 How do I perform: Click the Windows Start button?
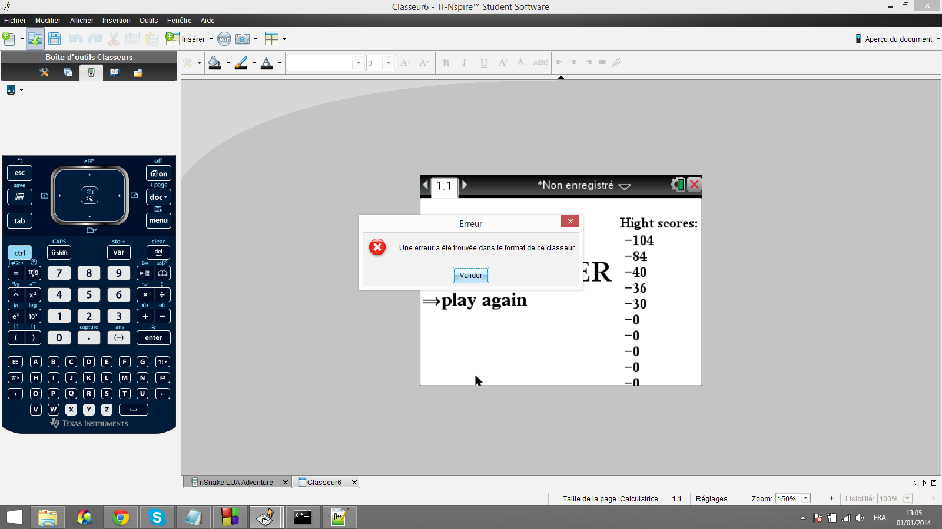tap(15, 517)
